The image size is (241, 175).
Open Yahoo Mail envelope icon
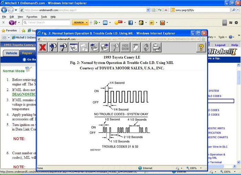click(105, 23)
